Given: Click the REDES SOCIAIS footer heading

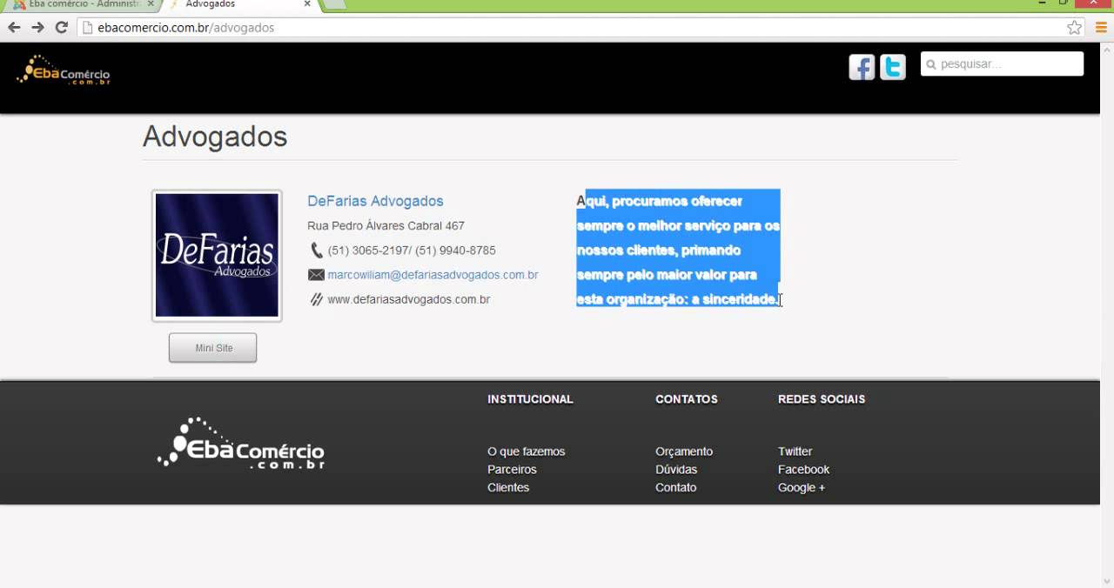Looking at the screenshot, I should click(822, 399).
